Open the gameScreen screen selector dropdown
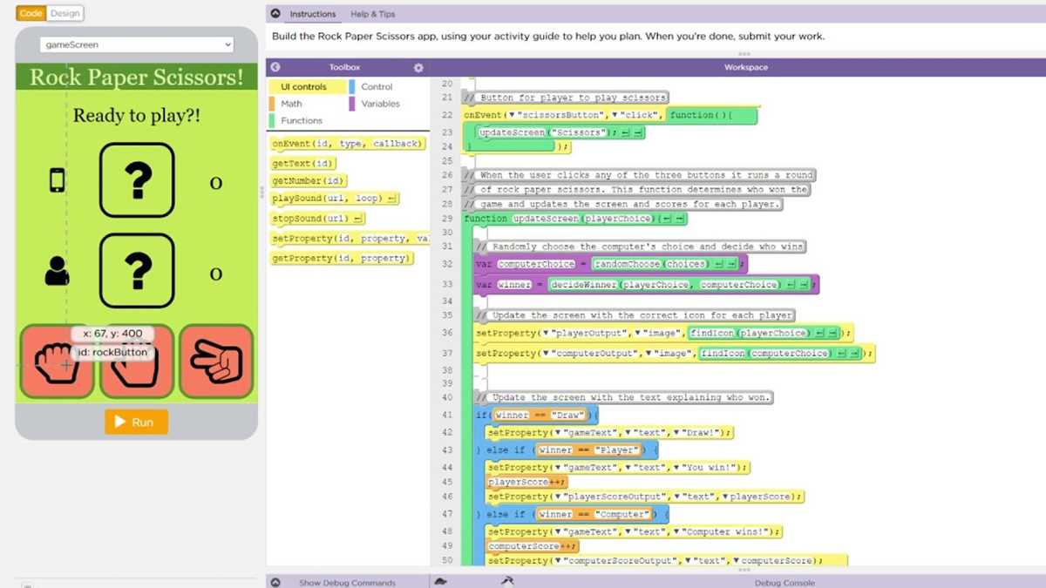1046x588 pixels. pyautogui.click(x=137, y=44)
